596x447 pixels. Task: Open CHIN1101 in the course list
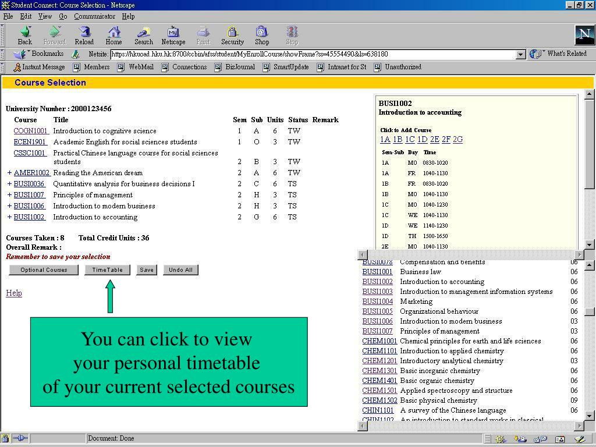pyautogui.click(x=378, y=410)
